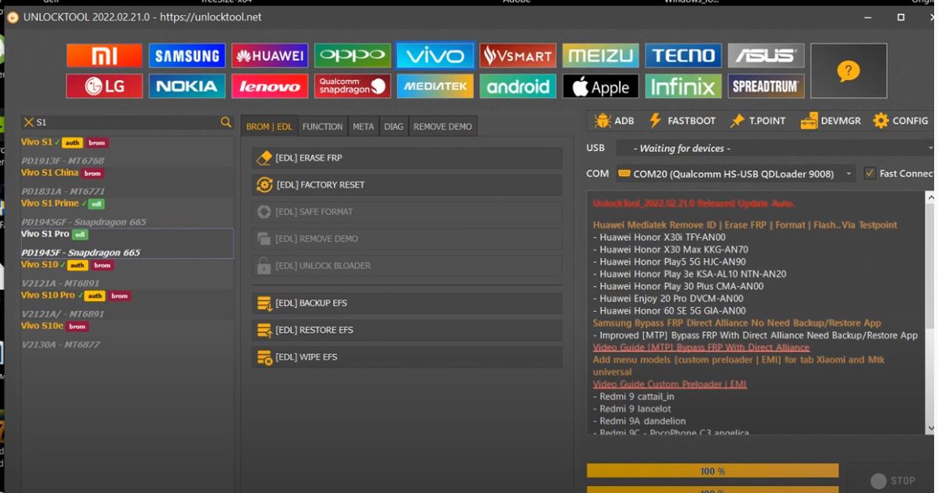Choose the Tecno brand tile

(683, 55)
